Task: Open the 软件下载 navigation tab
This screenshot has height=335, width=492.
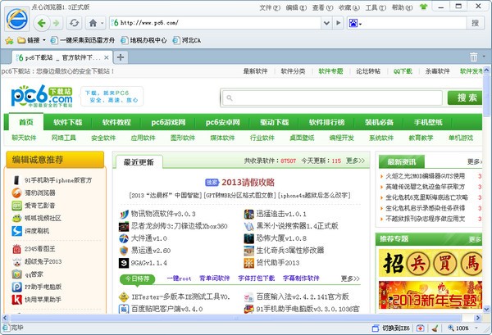Action: tap(67, 122)
